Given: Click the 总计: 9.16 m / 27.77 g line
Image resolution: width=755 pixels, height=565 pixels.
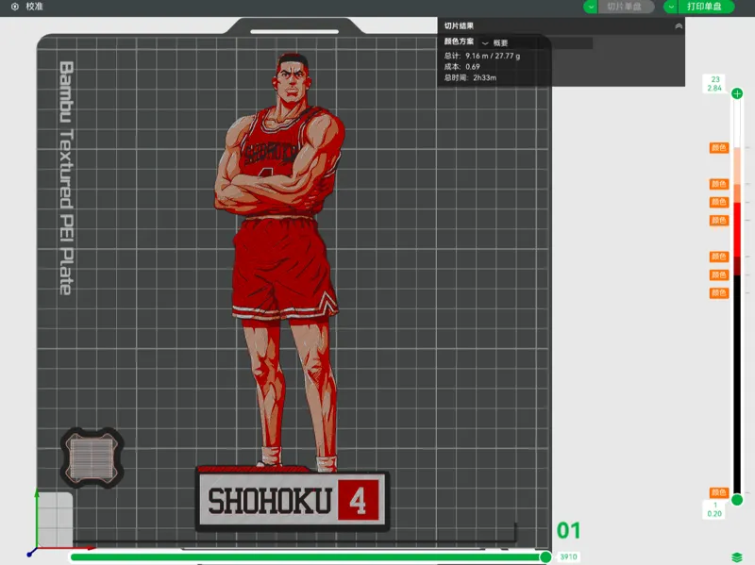Looking at the screenshot, I should point(482,56).
